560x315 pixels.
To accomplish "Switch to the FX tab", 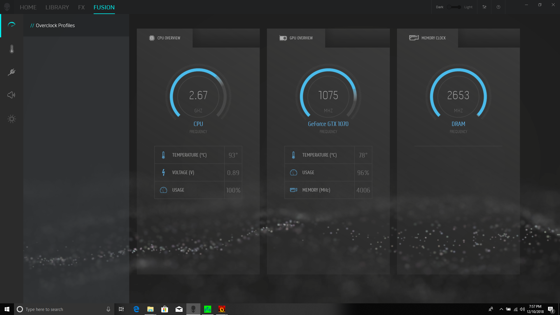I will tap(81, 7).
